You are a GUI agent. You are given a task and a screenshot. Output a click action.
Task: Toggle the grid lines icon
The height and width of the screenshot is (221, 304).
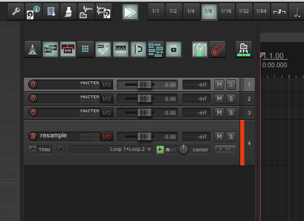point(86,49)
